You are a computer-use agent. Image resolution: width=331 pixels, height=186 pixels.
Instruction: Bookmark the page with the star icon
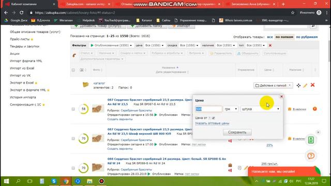tap(293, 12)
